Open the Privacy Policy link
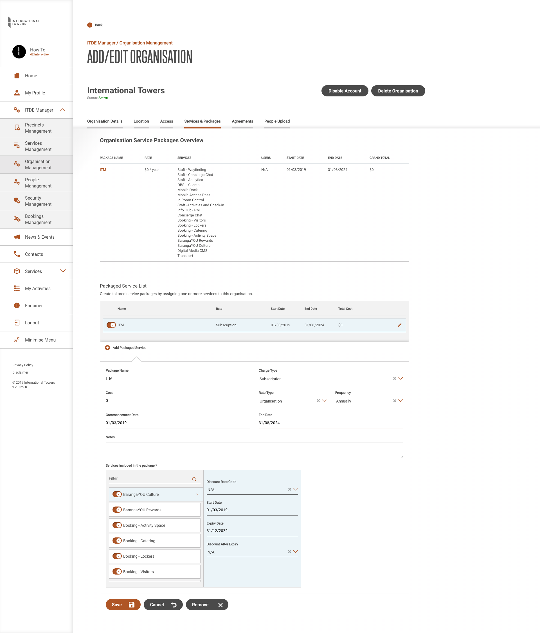The image size is (540, 633). [22, 365]
